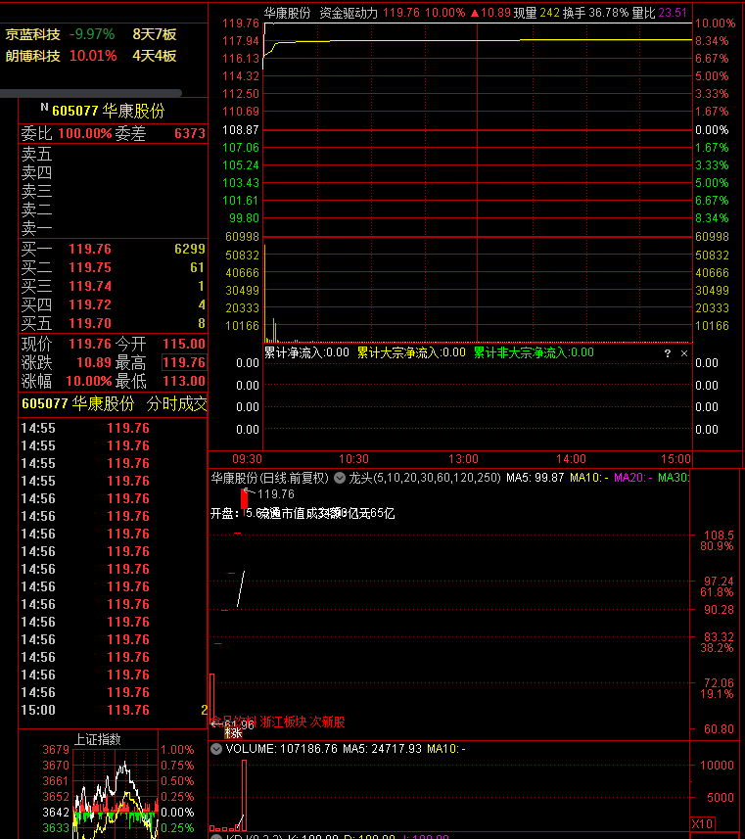Click the 涨跌 10.89 value
745x839 pixels.
[x=94, y=362]
